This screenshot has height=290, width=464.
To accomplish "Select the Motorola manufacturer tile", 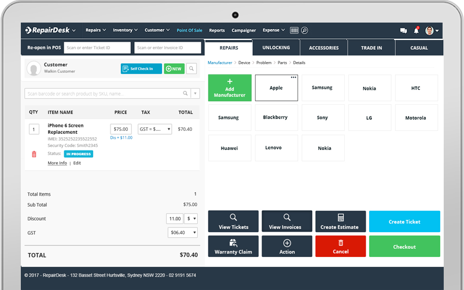I will [x=417, y=118].
